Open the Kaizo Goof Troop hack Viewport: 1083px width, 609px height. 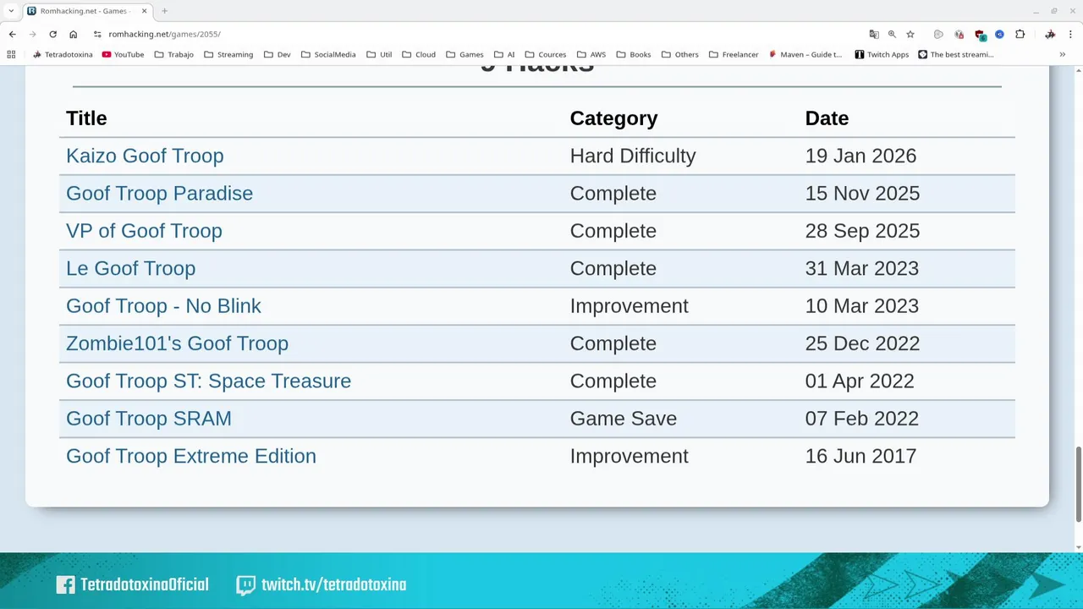pos(145,156)
